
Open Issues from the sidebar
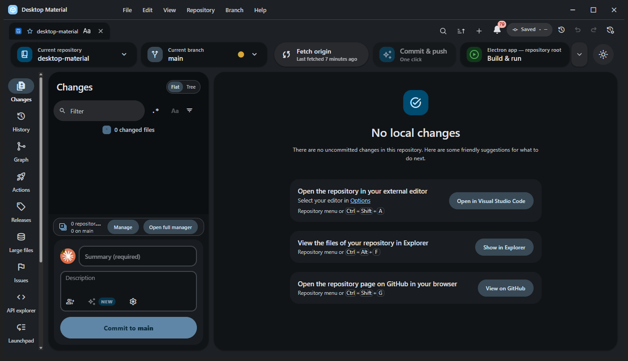[21, 273]
